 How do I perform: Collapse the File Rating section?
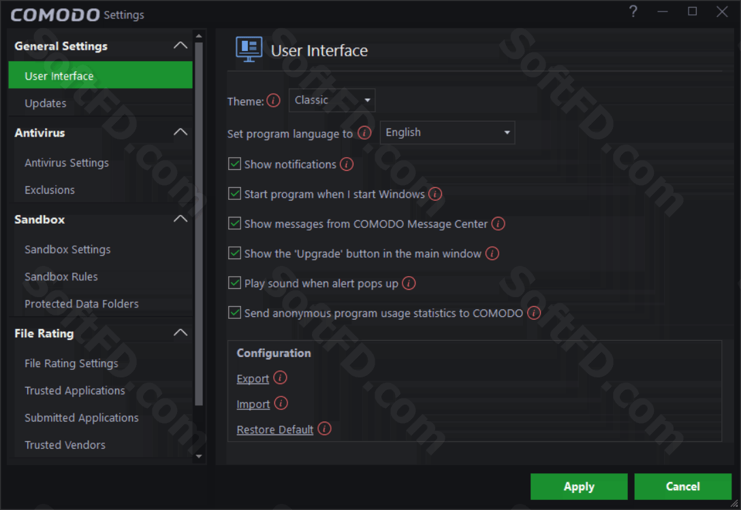[180, 333]
